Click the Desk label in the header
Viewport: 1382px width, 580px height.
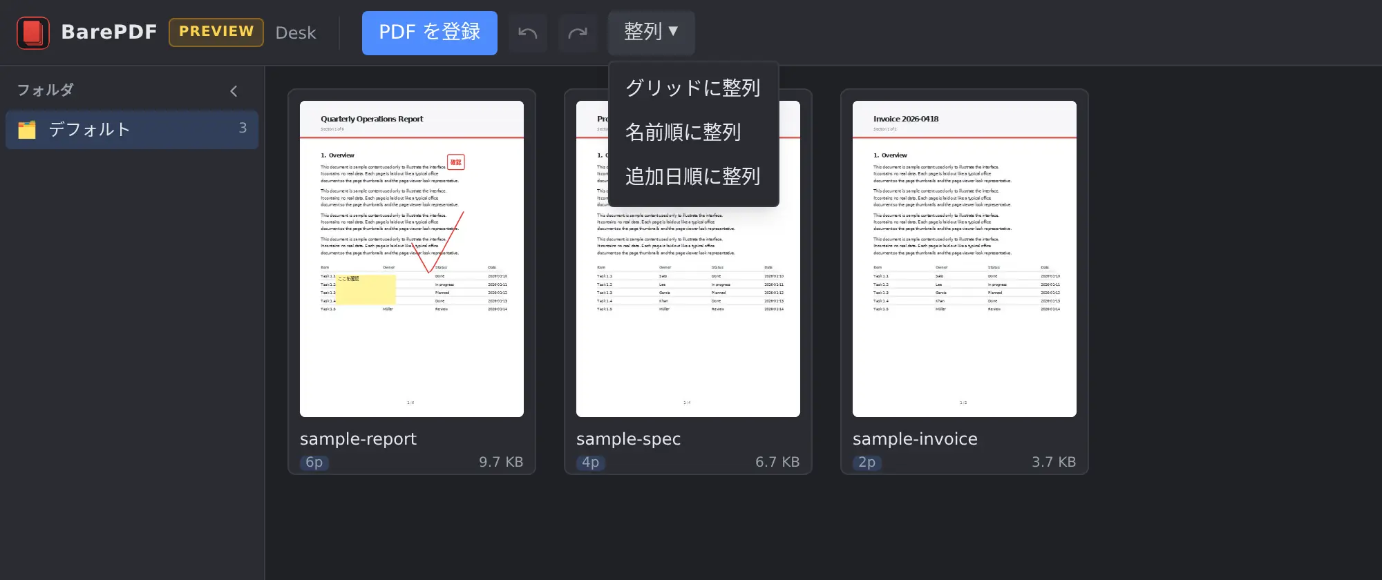pos(296,33)
